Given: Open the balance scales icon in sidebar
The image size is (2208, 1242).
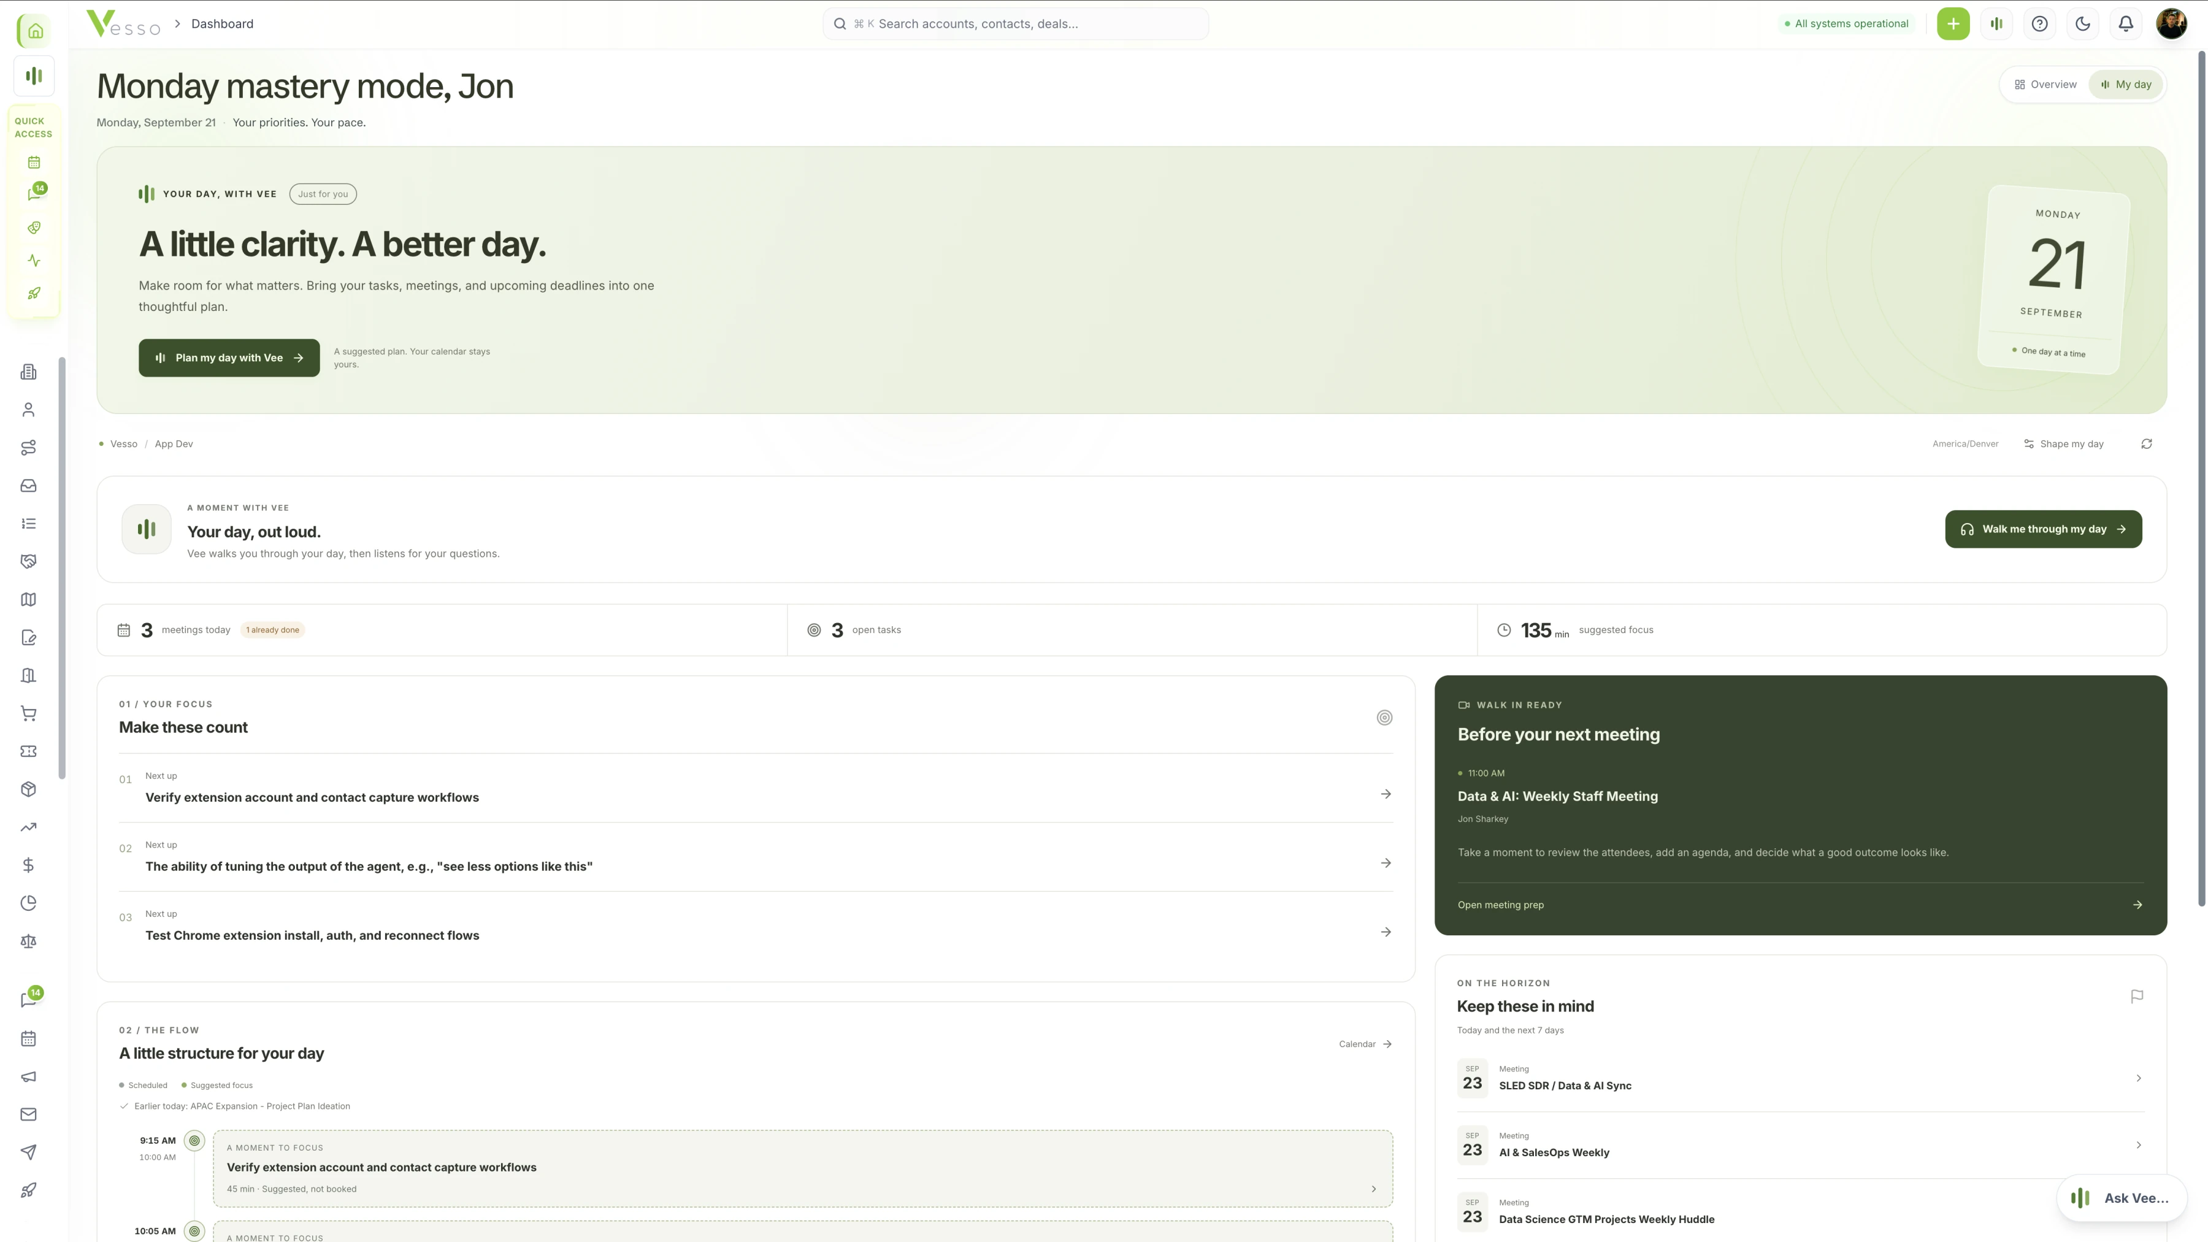Looking at the screenshot, I should [x=28, y=941].
